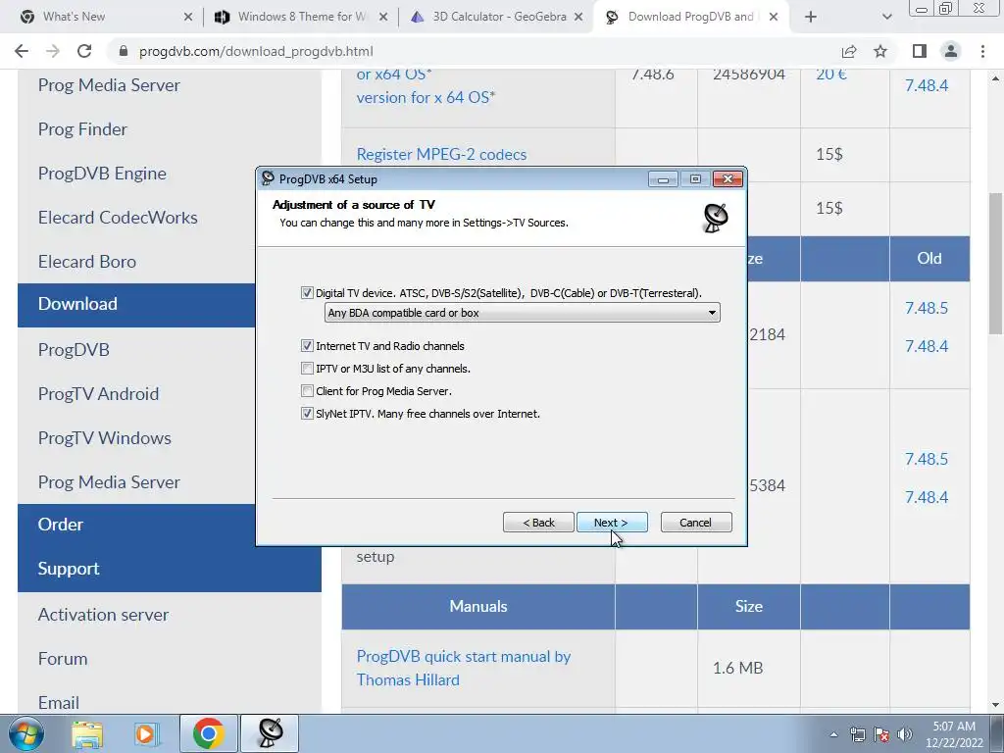
Task: Enable IPTV or M3U list checkbox
Action: pyautogui.click(x=307, y=369)
